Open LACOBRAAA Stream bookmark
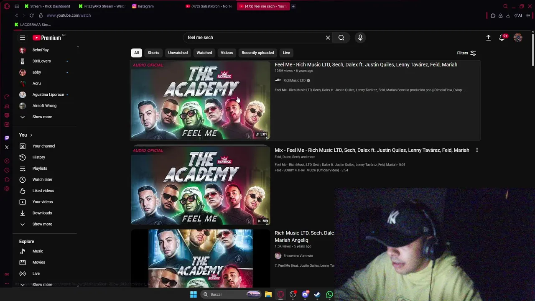 [x=33, y=25]
